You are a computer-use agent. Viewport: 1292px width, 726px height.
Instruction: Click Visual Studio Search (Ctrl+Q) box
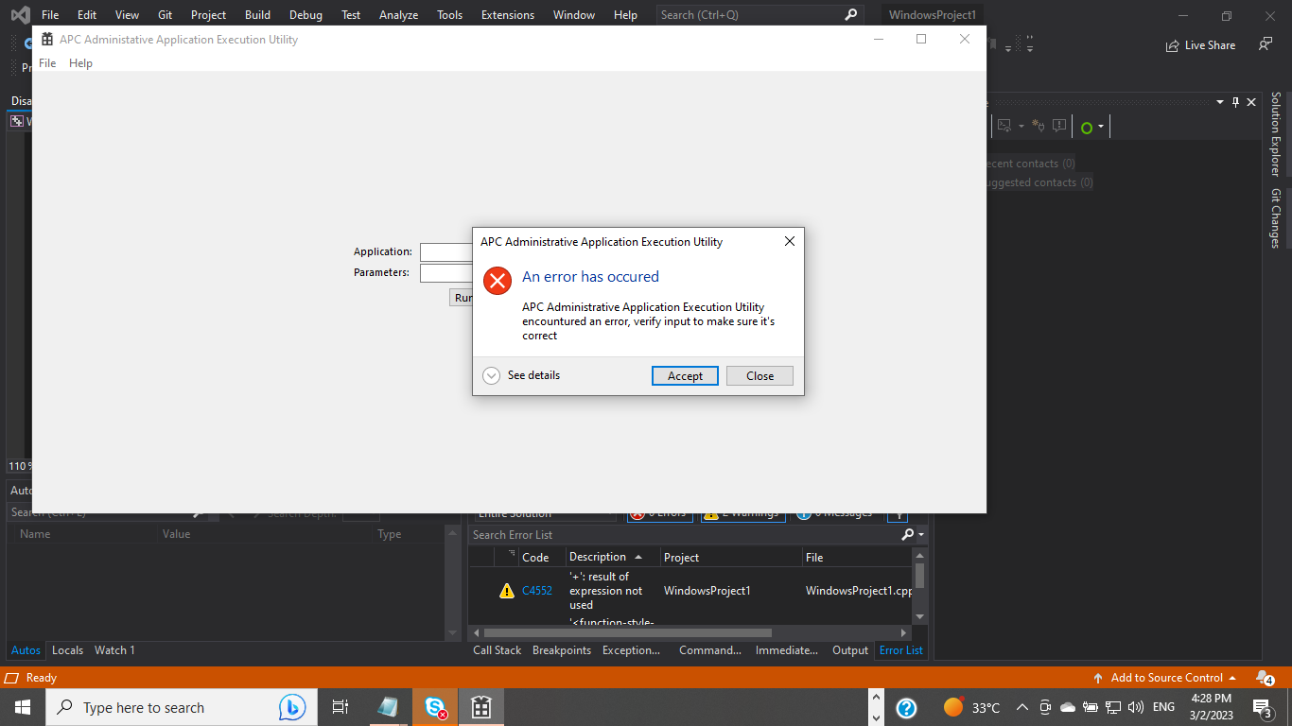759,15
